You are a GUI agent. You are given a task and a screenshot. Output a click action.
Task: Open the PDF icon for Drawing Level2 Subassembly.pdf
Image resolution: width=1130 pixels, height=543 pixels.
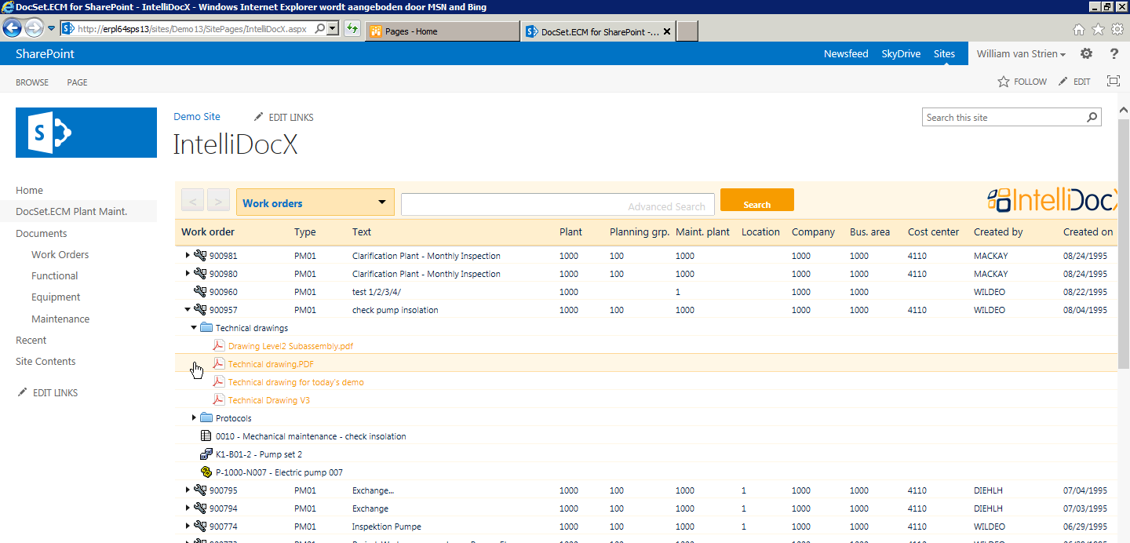(218, 345)
